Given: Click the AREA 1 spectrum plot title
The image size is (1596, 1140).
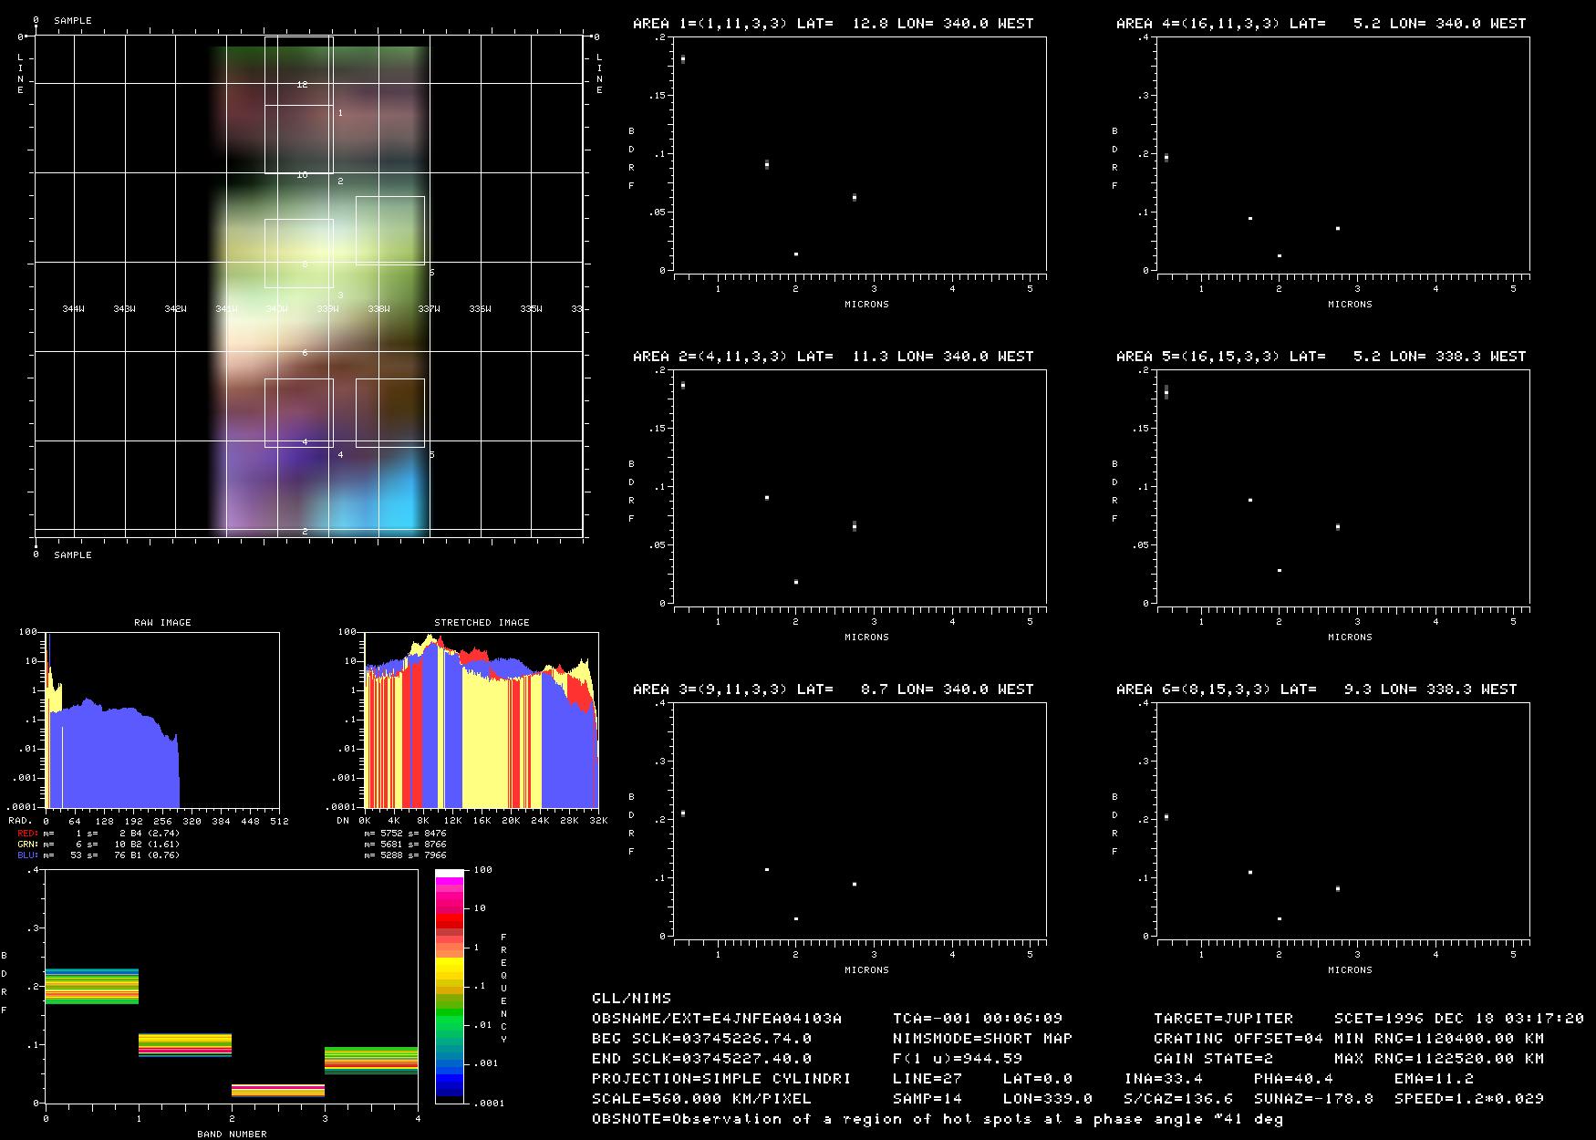Looking at the screenshot, I should [833, 23].
